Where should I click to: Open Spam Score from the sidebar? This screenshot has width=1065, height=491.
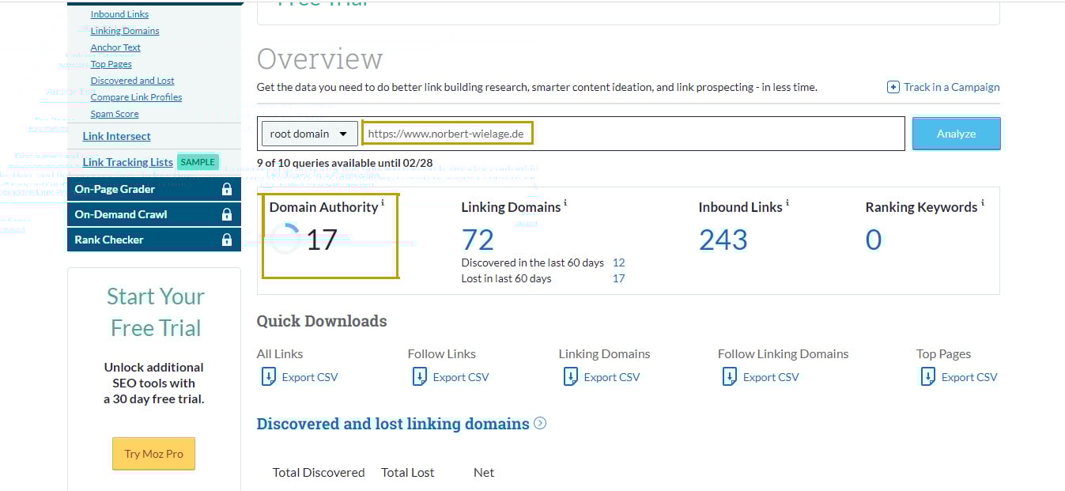[115, 113]
